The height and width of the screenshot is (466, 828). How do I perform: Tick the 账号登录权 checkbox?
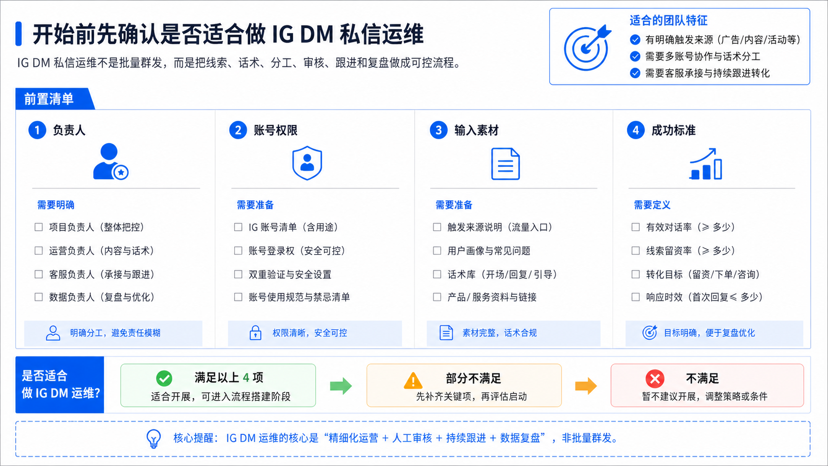tap(238, 251)
